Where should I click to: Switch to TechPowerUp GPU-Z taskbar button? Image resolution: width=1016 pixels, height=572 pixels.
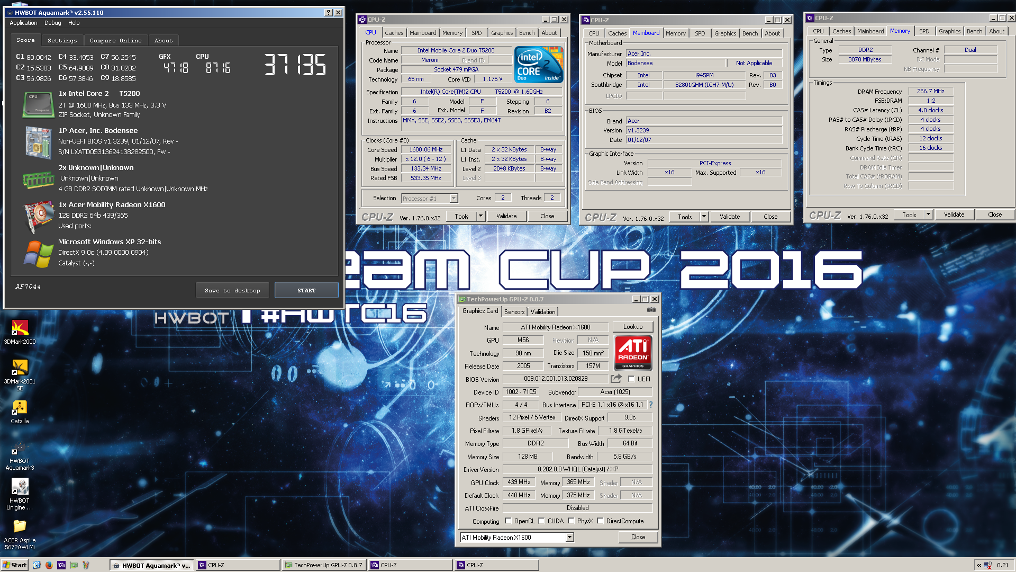coord(324,565)
